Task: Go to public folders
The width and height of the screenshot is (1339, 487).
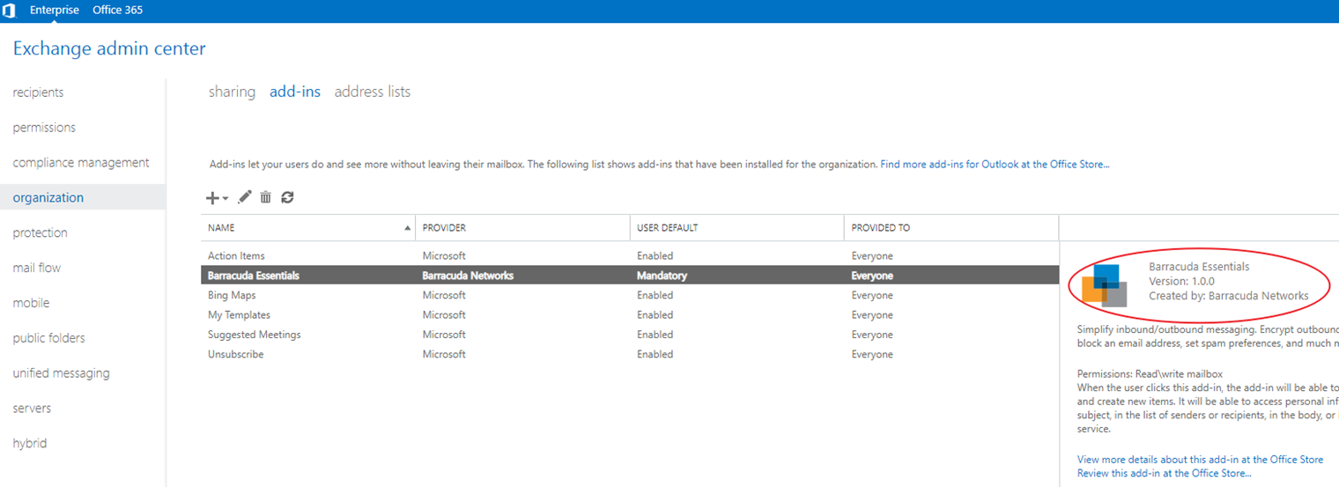Action: (48, 338)
